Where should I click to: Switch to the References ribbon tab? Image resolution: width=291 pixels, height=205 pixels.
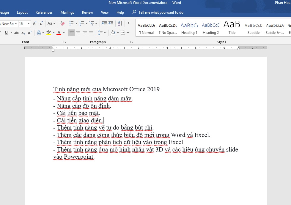tap(44, 12)
